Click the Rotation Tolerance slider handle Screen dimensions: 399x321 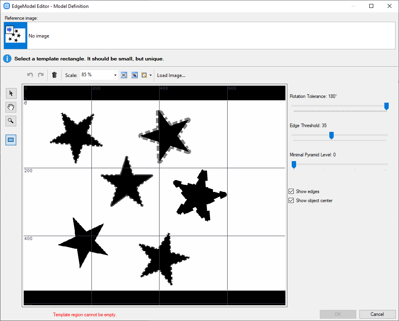click(x=386, y=106)
